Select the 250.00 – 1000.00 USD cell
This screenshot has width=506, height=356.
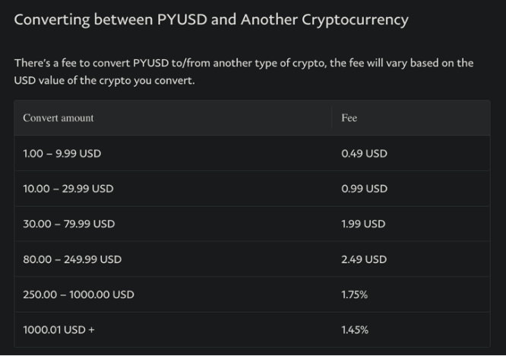(x=79, y=294)
